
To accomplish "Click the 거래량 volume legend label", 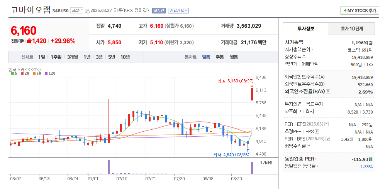I will click(x=266, y=162).
